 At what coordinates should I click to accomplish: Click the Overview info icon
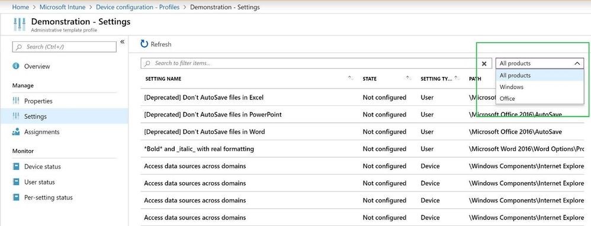click(x=16, y=66)
